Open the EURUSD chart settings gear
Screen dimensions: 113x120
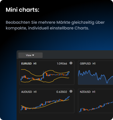click(x=71, y=63)
